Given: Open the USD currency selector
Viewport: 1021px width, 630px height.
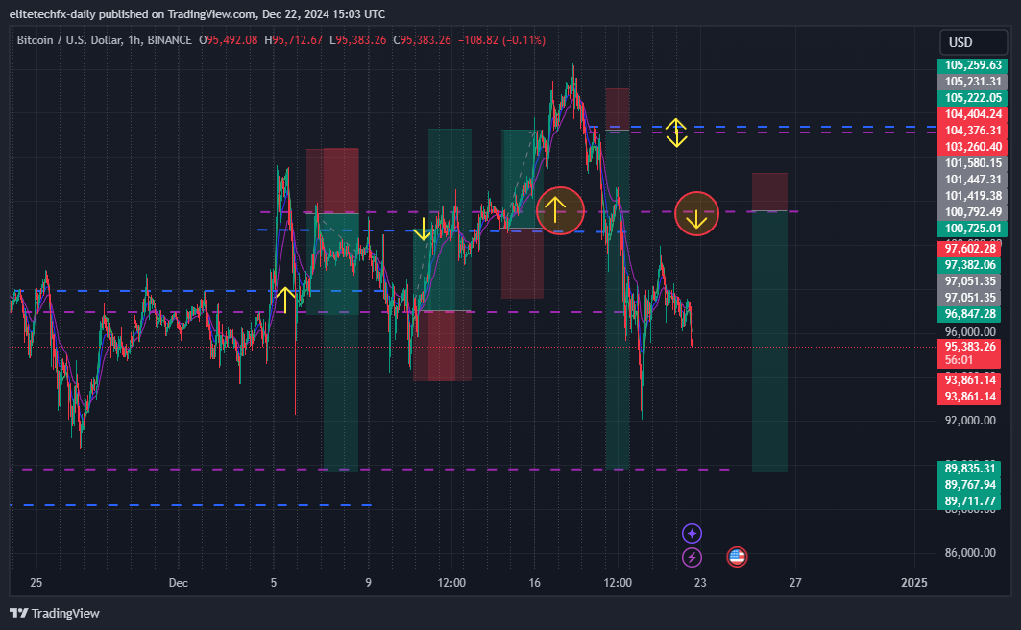Looking at the screenshot, I should 973,42.
